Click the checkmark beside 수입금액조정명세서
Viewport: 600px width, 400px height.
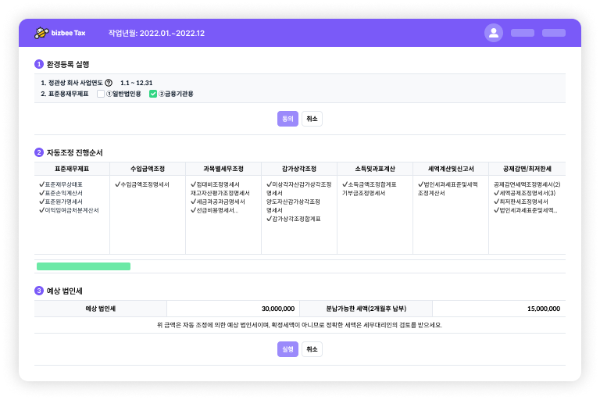116,184
